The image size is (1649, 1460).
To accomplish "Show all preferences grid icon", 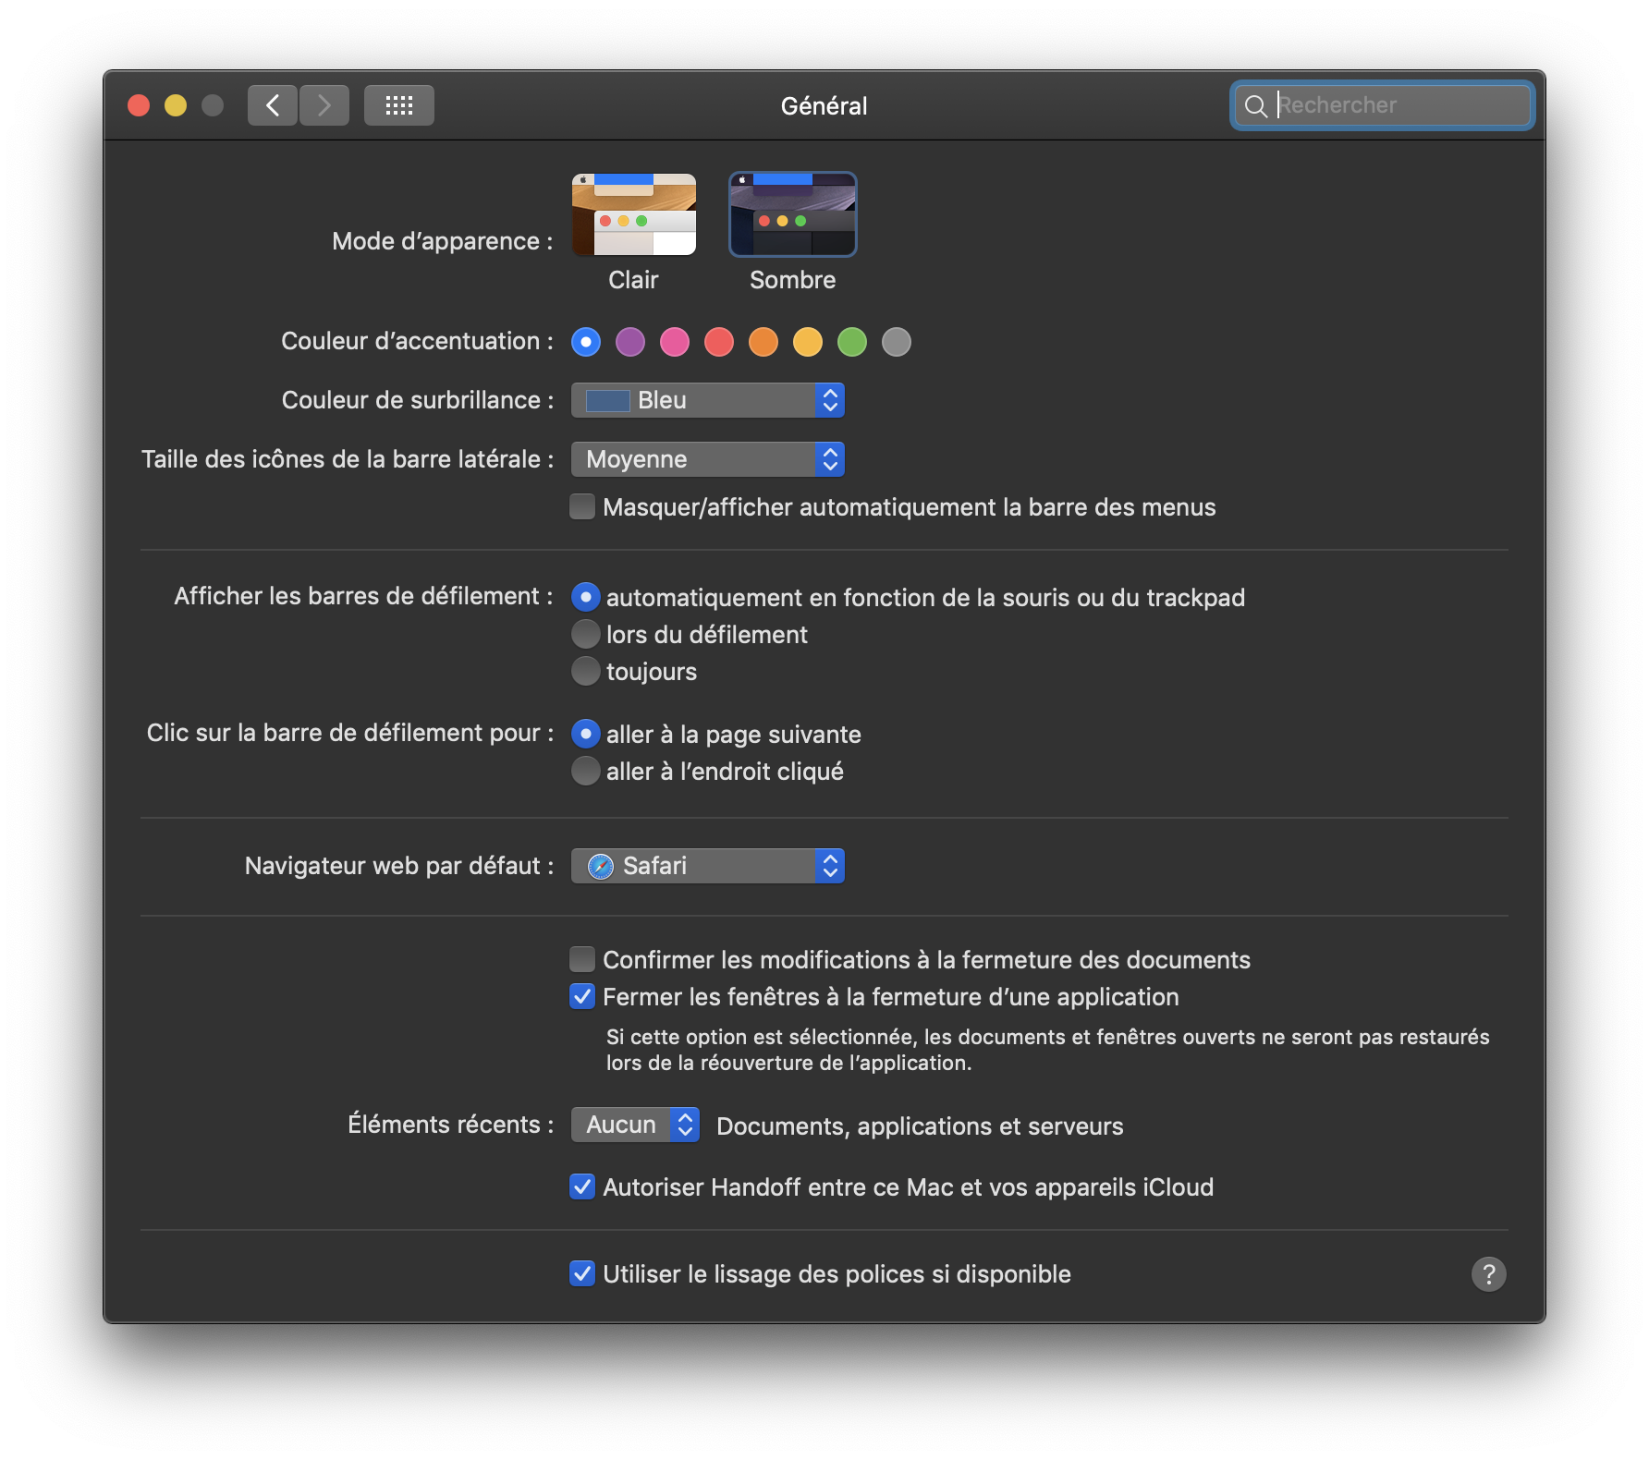I will [398, 105].
